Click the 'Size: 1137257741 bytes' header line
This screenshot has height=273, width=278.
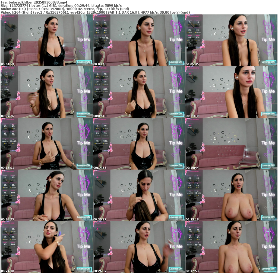coord(61,5)
